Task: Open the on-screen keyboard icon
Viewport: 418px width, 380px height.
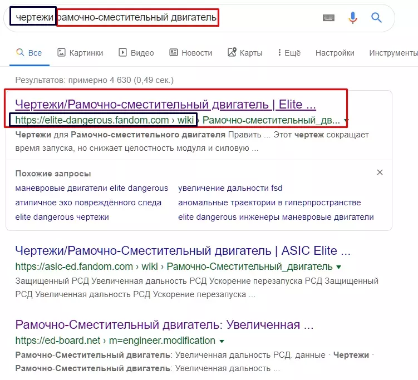Action: [x=328, y=18]
